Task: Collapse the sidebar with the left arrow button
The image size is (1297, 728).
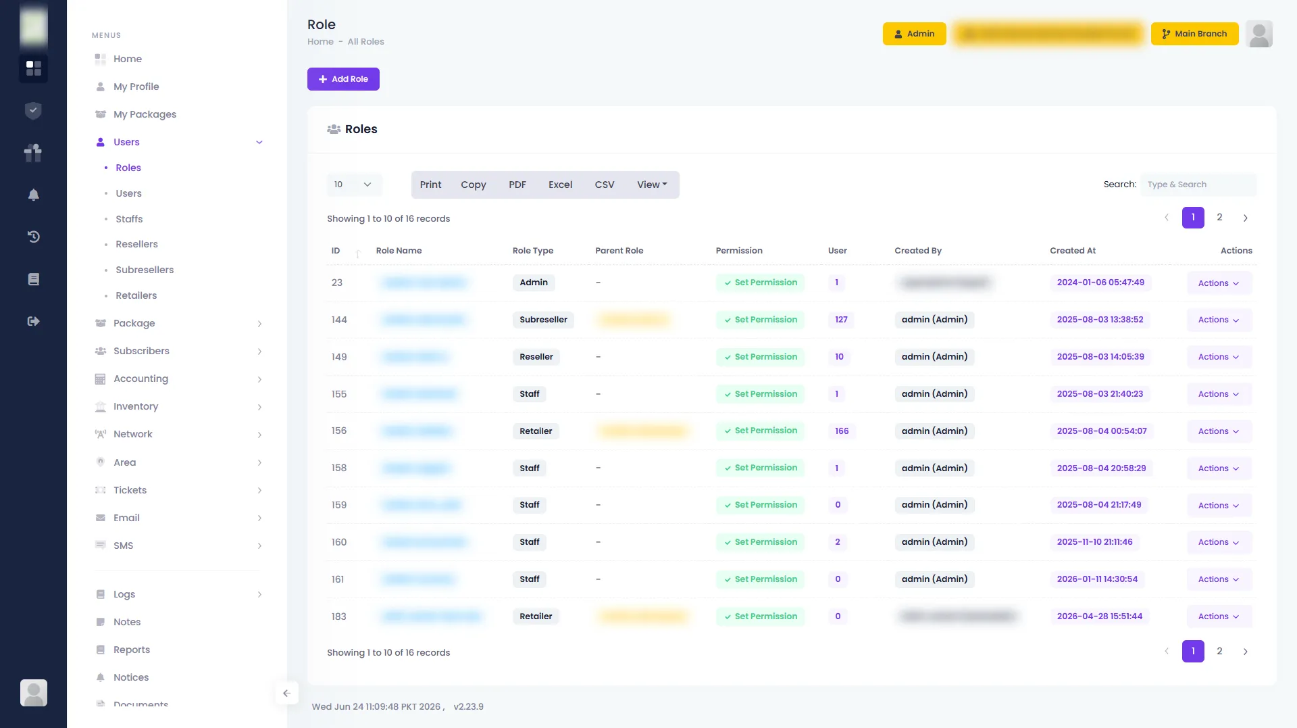Action: (x=286, y=693)
